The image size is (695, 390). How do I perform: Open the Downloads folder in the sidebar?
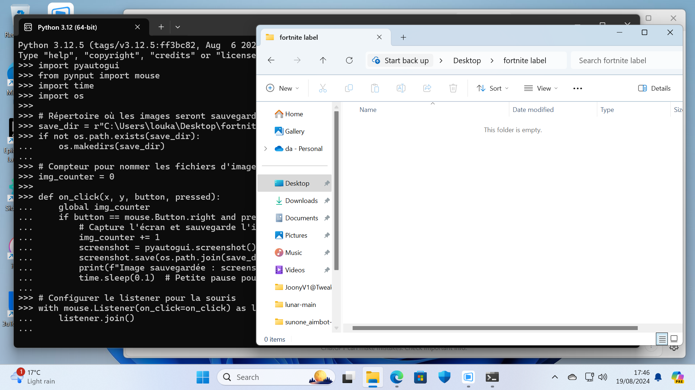[301, 200]
